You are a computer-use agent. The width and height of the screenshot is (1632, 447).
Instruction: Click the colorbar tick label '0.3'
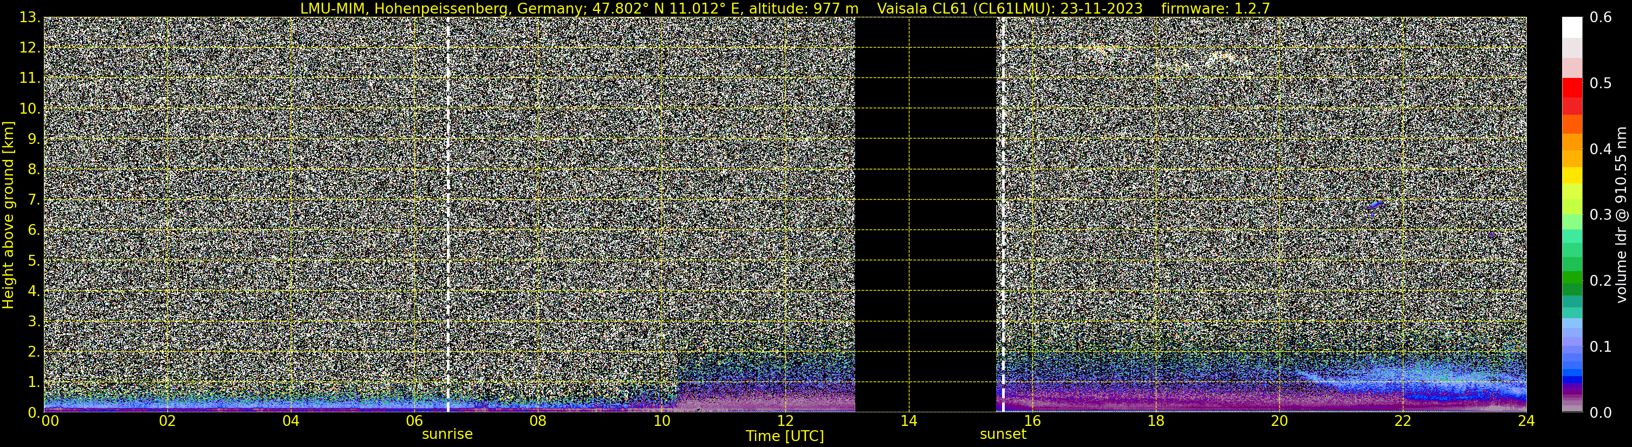click(1601, 215)
